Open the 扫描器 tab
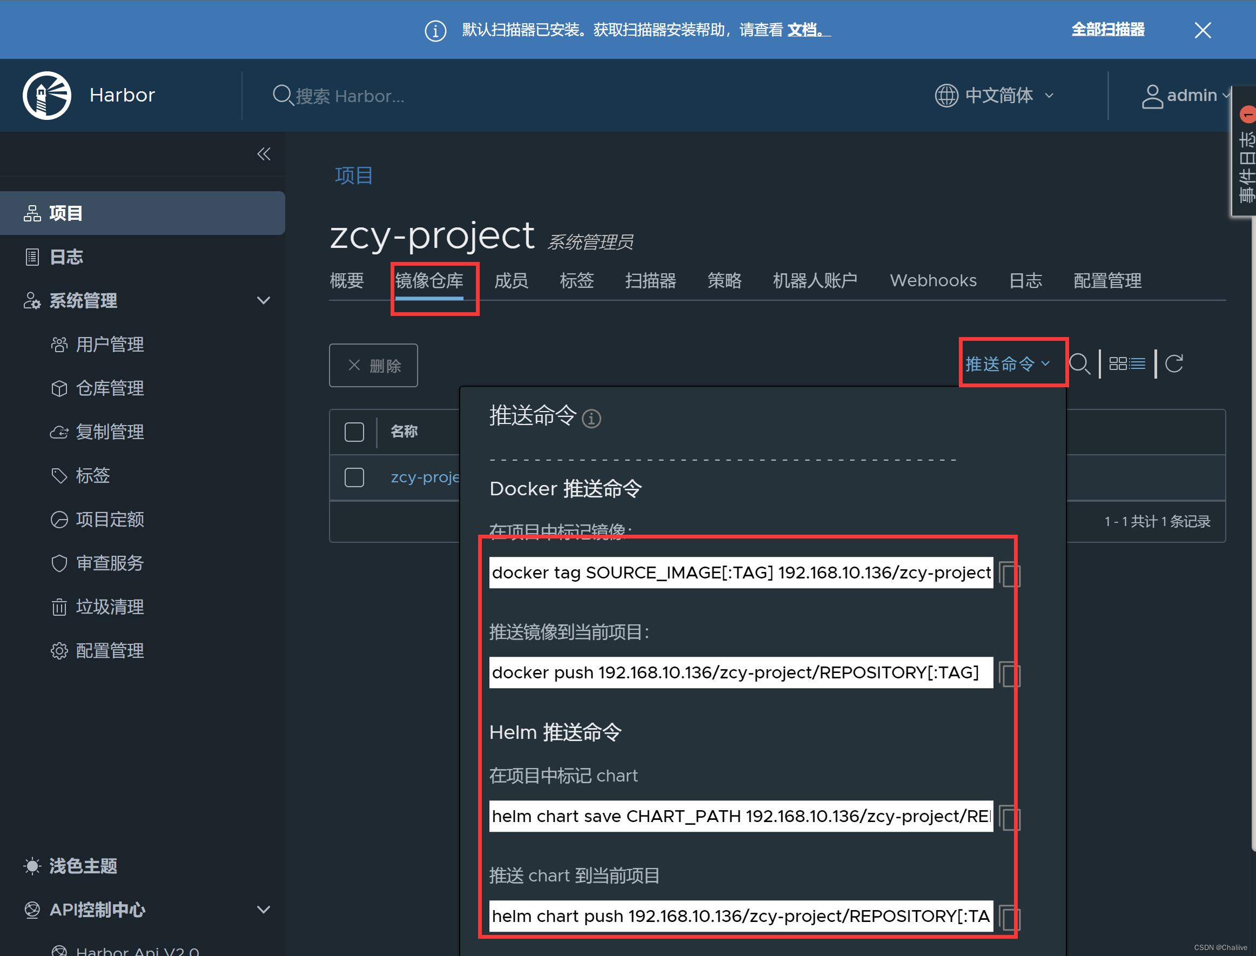This screenshot has height=956, width=1256. pyautogui.click(x=650, y=280)
